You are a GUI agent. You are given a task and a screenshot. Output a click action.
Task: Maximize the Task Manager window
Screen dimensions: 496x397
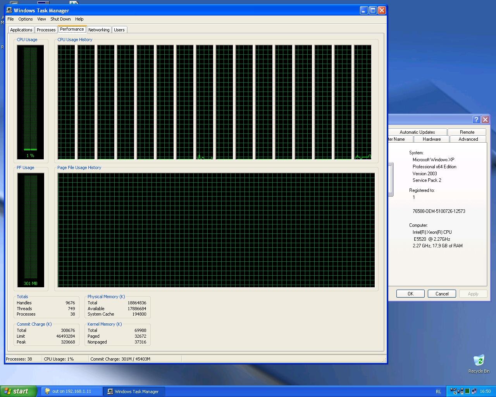(373, 10)
